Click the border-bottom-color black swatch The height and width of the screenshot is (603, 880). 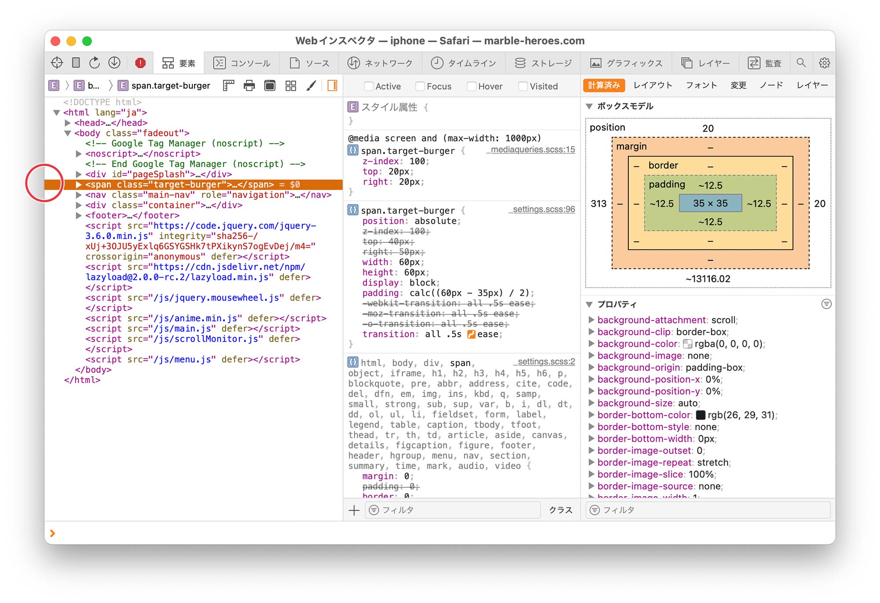(700, 415)
